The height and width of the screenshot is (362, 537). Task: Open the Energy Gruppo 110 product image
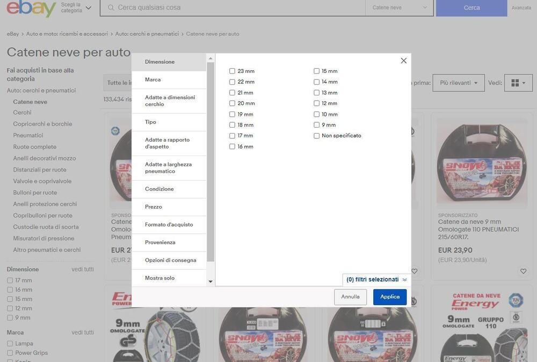click(x=482, y=326)
